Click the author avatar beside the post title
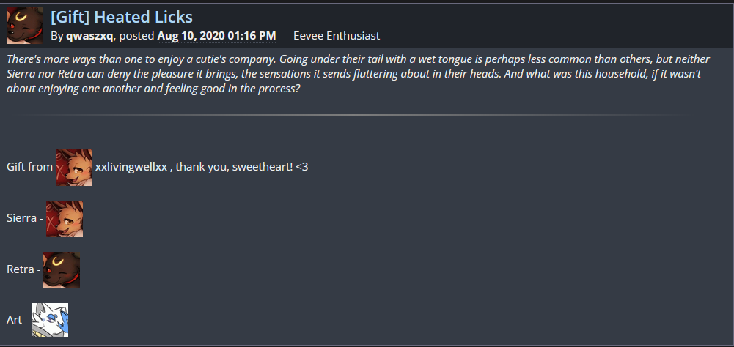The width and height of the screenshot is (734, 347). (25, 26)
